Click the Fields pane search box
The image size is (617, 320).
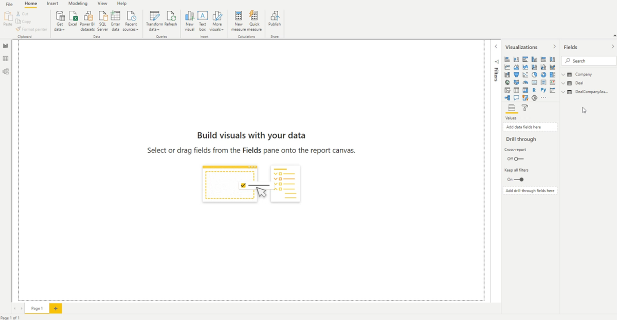pyautogui.click(x=588, y=60)
